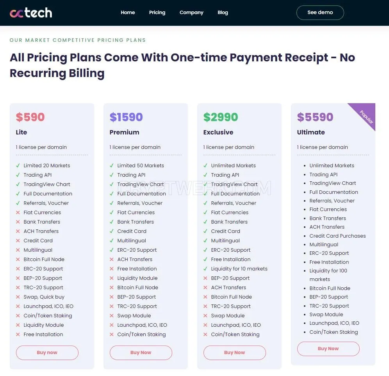Click the $5590 Ultimate price heading
The width and height of the screenshot is (389, 376).
315,117
